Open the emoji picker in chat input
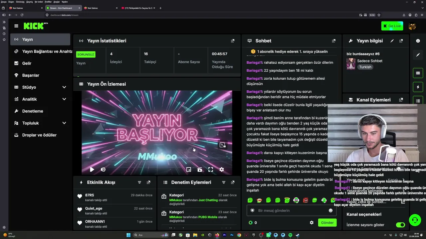This screenshot has width=426, height=239. 330,210
